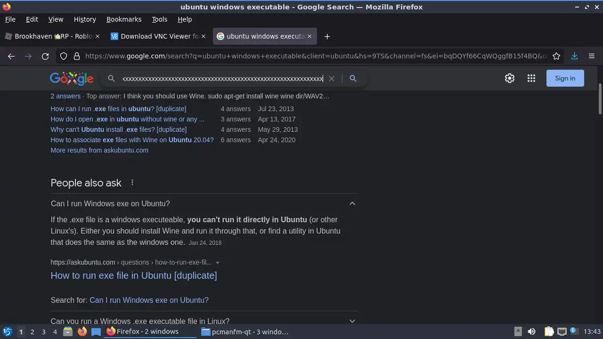Click the 'Jul 23, 2013' date
This screenshot has width=603, height=339.
point(276,109)
